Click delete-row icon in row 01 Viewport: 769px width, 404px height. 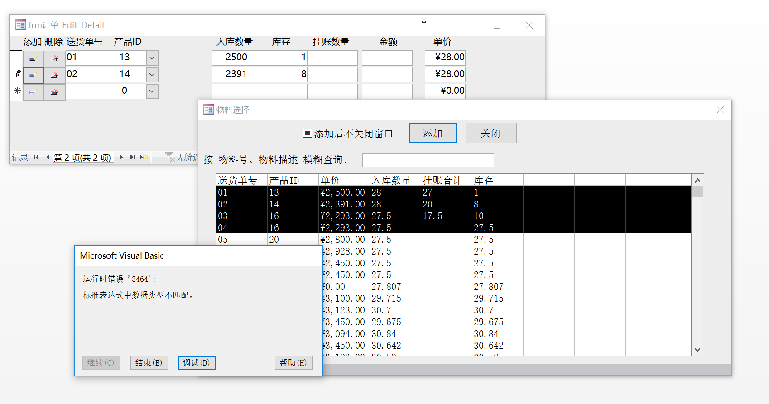[54, 58]
